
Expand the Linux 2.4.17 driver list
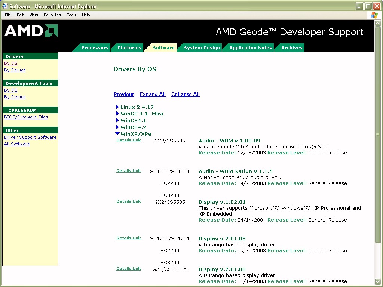pos(117,107)
